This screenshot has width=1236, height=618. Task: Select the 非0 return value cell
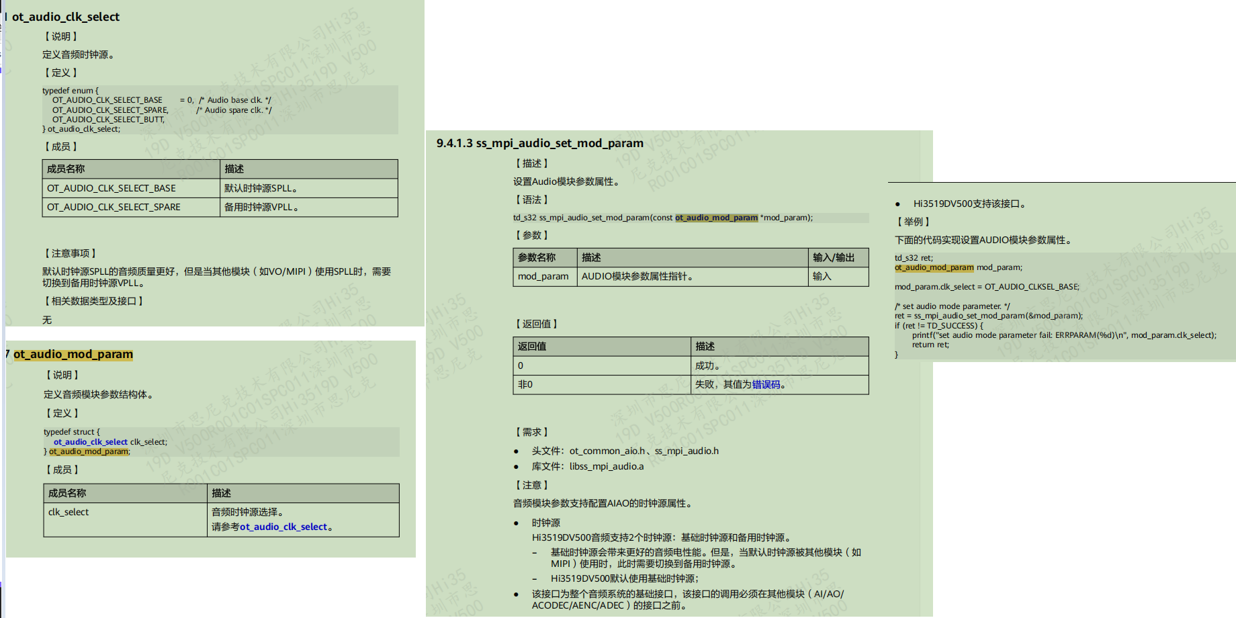(x=602, y=384)
